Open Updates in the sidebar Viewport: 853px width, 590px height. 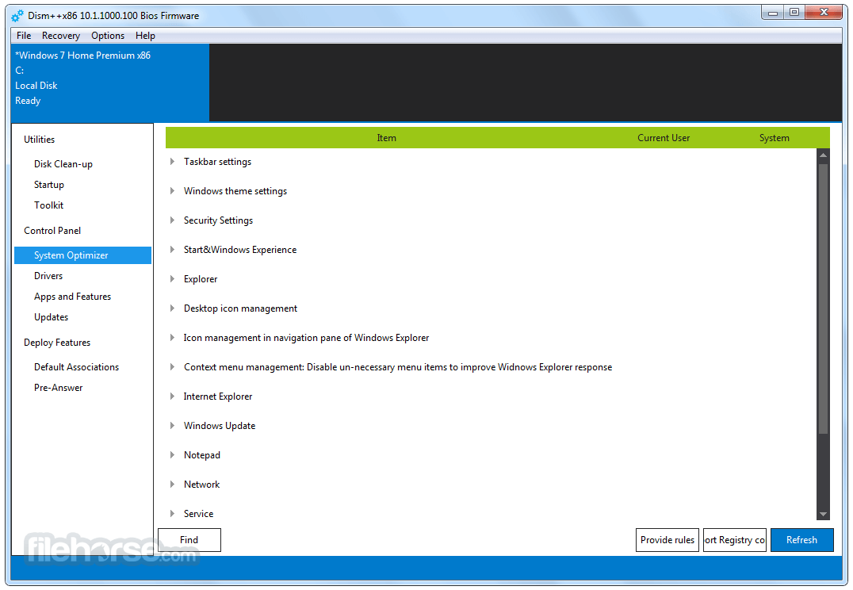point(52,317)
